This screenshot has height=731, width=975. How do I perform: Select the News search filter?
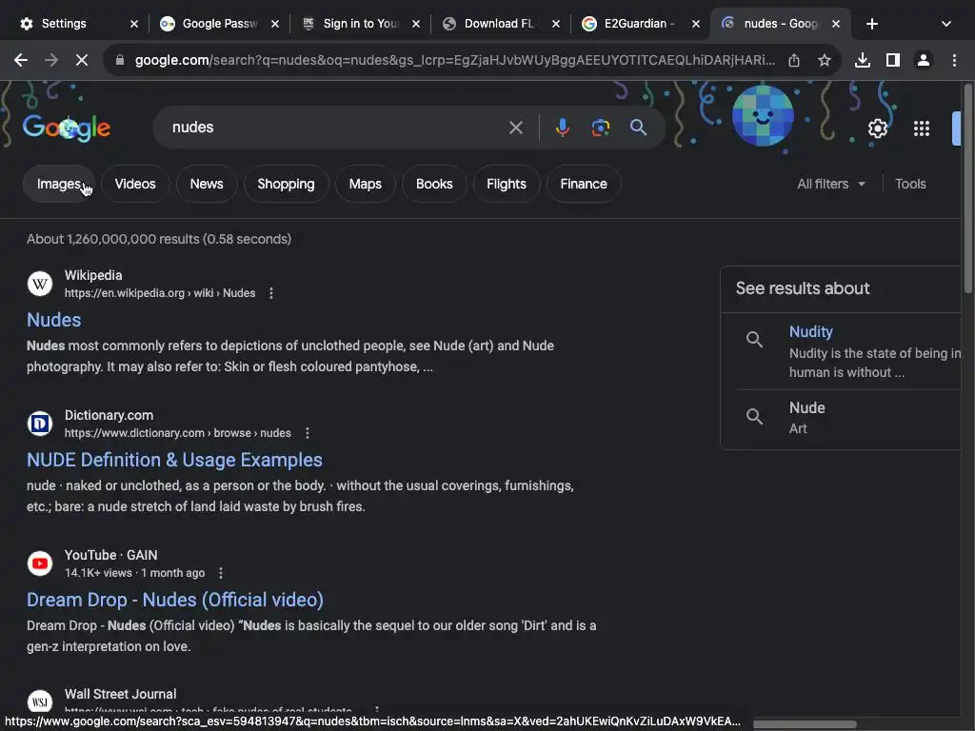(x=207, y=184)
